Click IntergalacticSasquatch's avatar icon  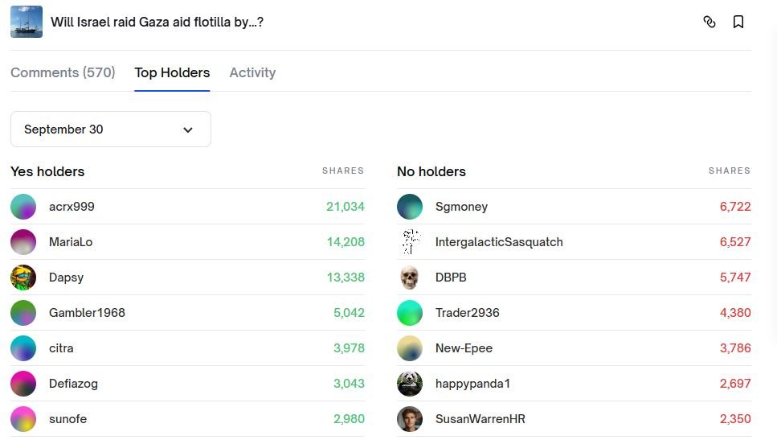[410, 242]
